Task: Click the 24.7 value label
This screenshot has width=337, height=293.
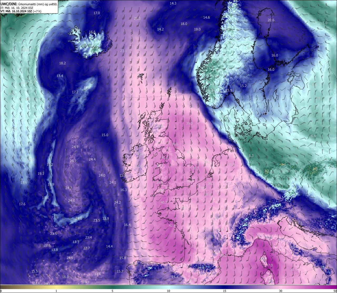Action: coord(68,188)
